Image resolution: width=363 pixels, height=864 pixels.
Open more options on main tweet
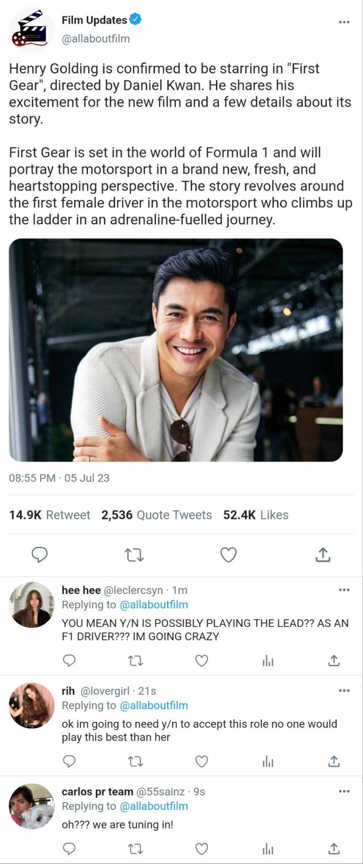[x=344, y=22]
